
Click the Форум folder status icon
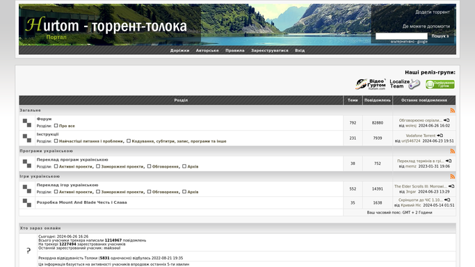pos(27,122)
